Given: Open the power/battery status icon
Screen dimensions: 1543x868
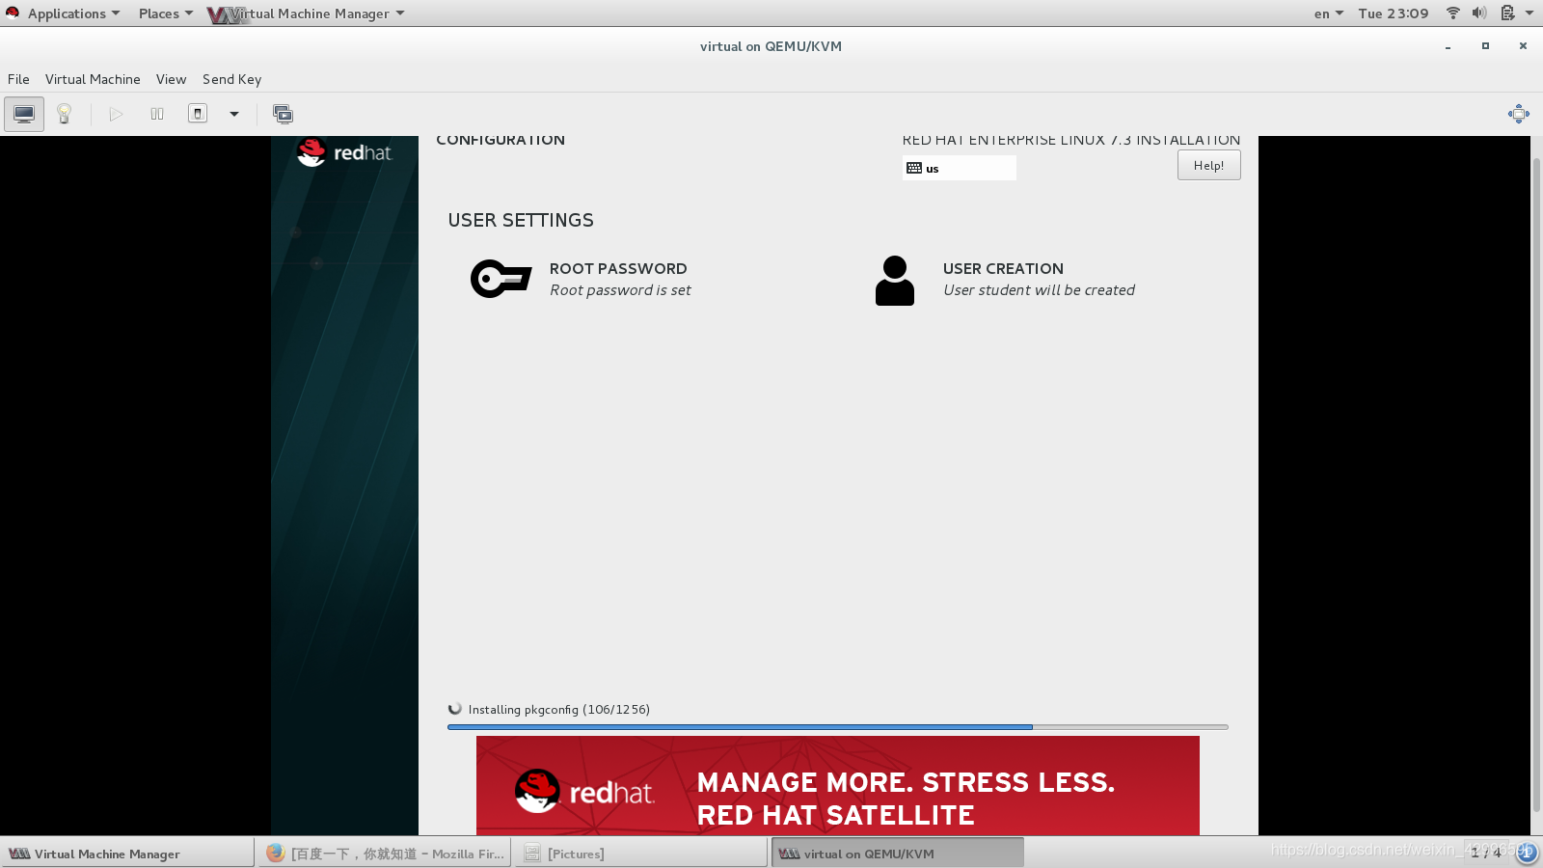Looking at the screenshot, I should coord(1507,14).
